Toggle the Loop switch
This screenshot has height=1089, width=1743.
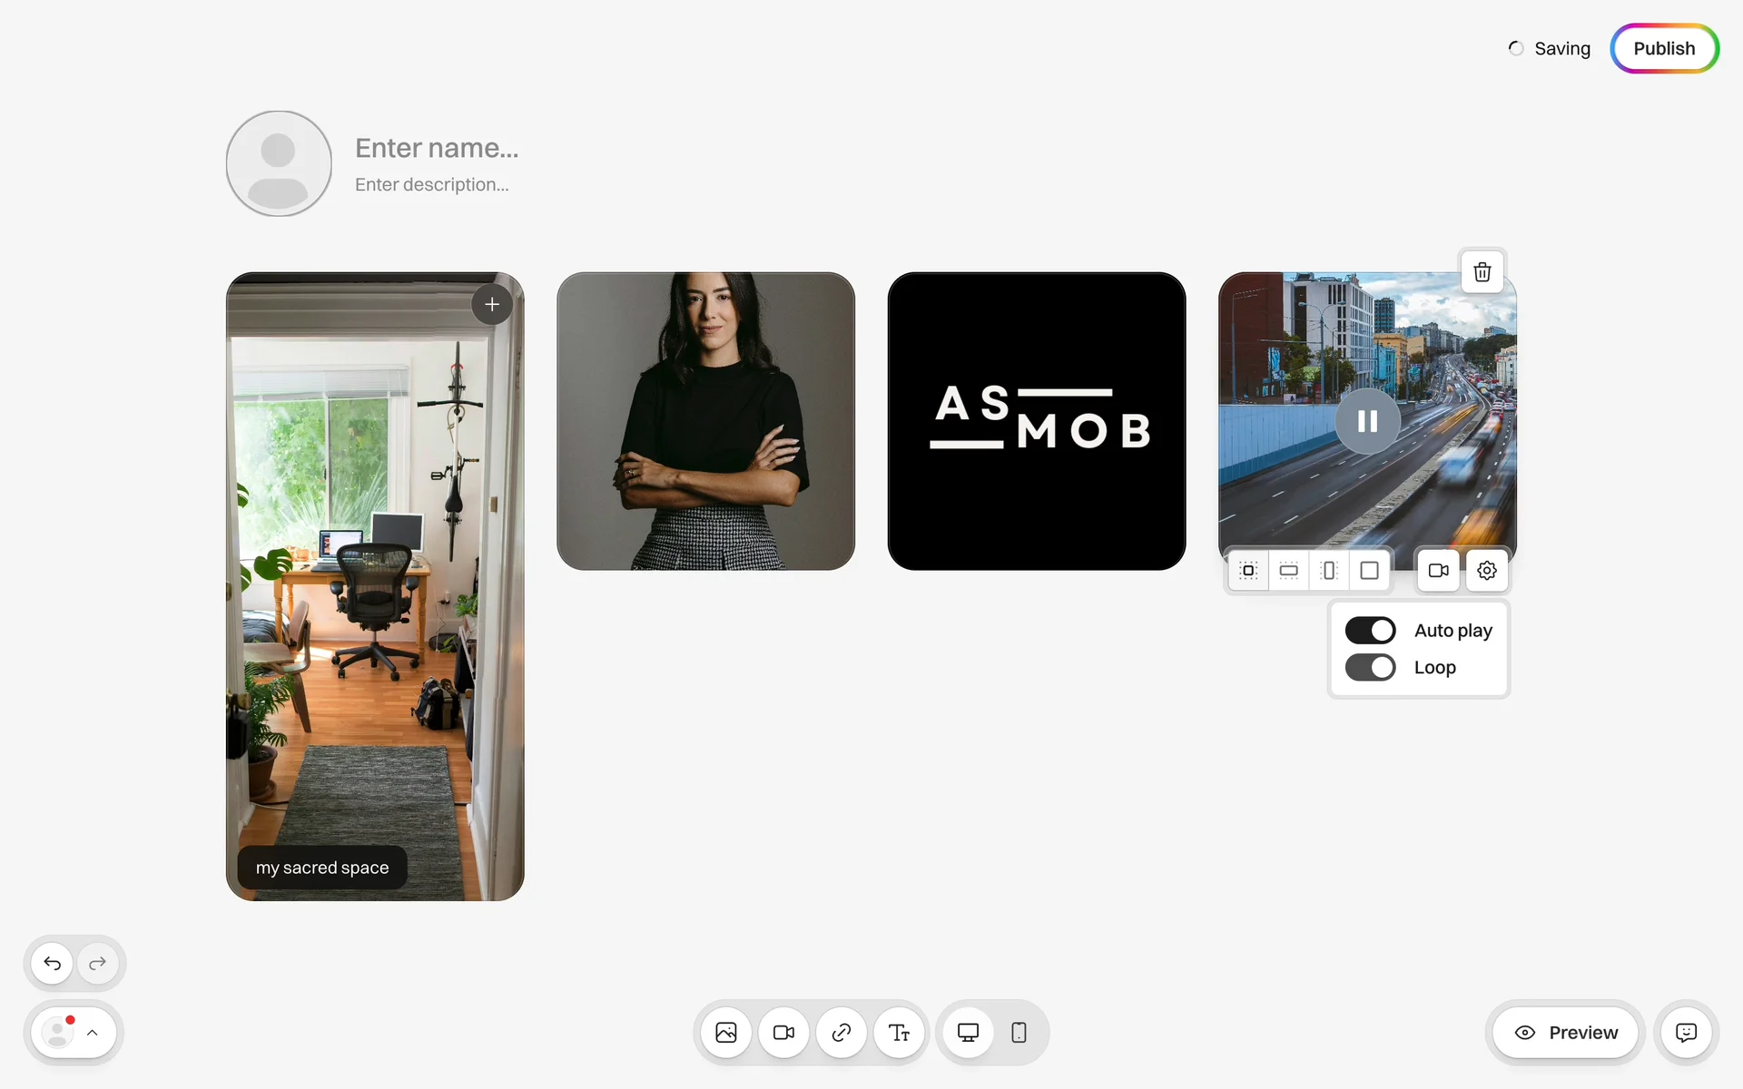tap(1371, 667)
